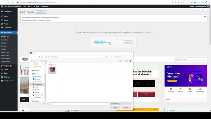The height and width of the screenshot is (119, 211).
Task: Click the shield extension icon in browser toolbar
Action: [x=192, y=2]
